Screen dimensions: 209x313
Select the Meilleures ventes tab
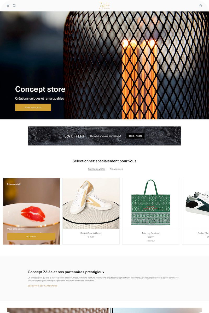[97, 169]
